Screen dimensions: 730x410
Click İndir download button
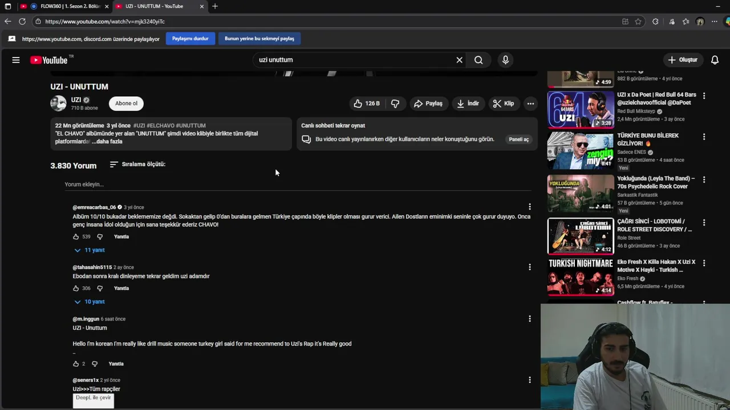[468, 104]
